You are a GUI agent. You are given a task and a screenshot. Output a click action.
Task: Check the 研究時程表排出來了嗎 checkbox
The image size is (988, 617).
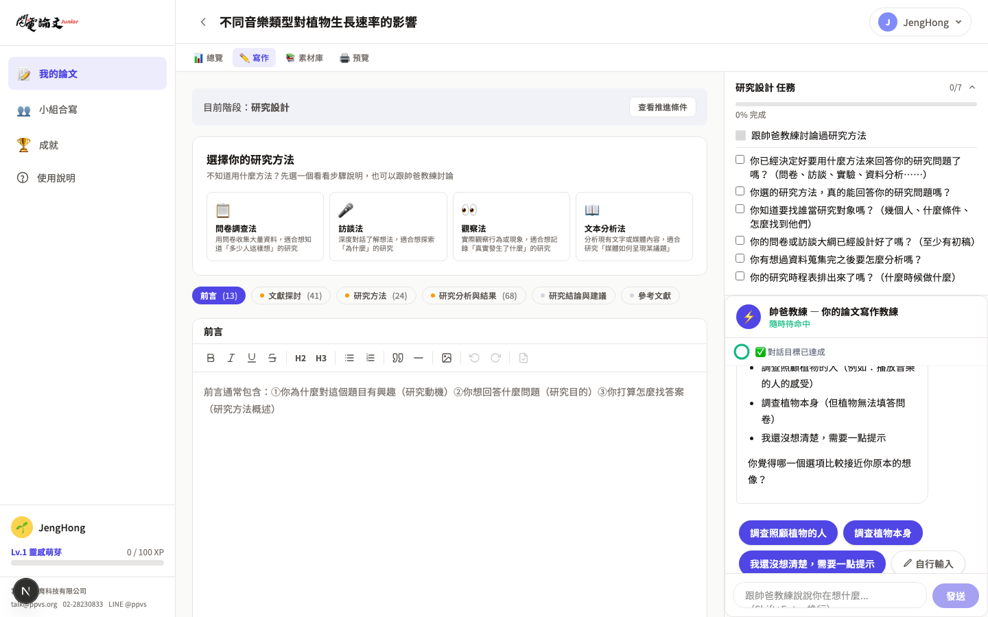point(740,276)
